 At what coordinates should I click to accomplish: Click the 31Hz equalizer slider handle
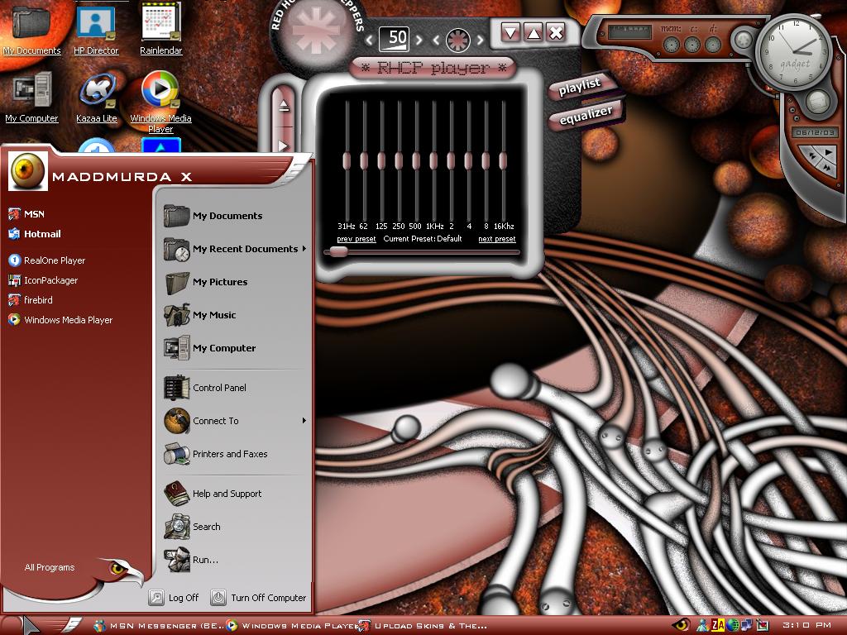click(347, 161)
